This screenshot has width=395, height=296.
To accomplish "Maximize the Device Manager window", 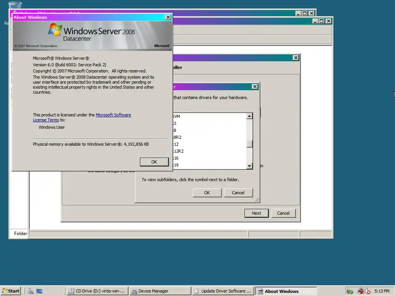I will [321, 21].
